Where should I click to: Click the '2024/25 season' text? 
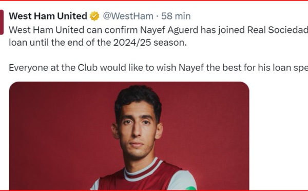click(150, 43)
